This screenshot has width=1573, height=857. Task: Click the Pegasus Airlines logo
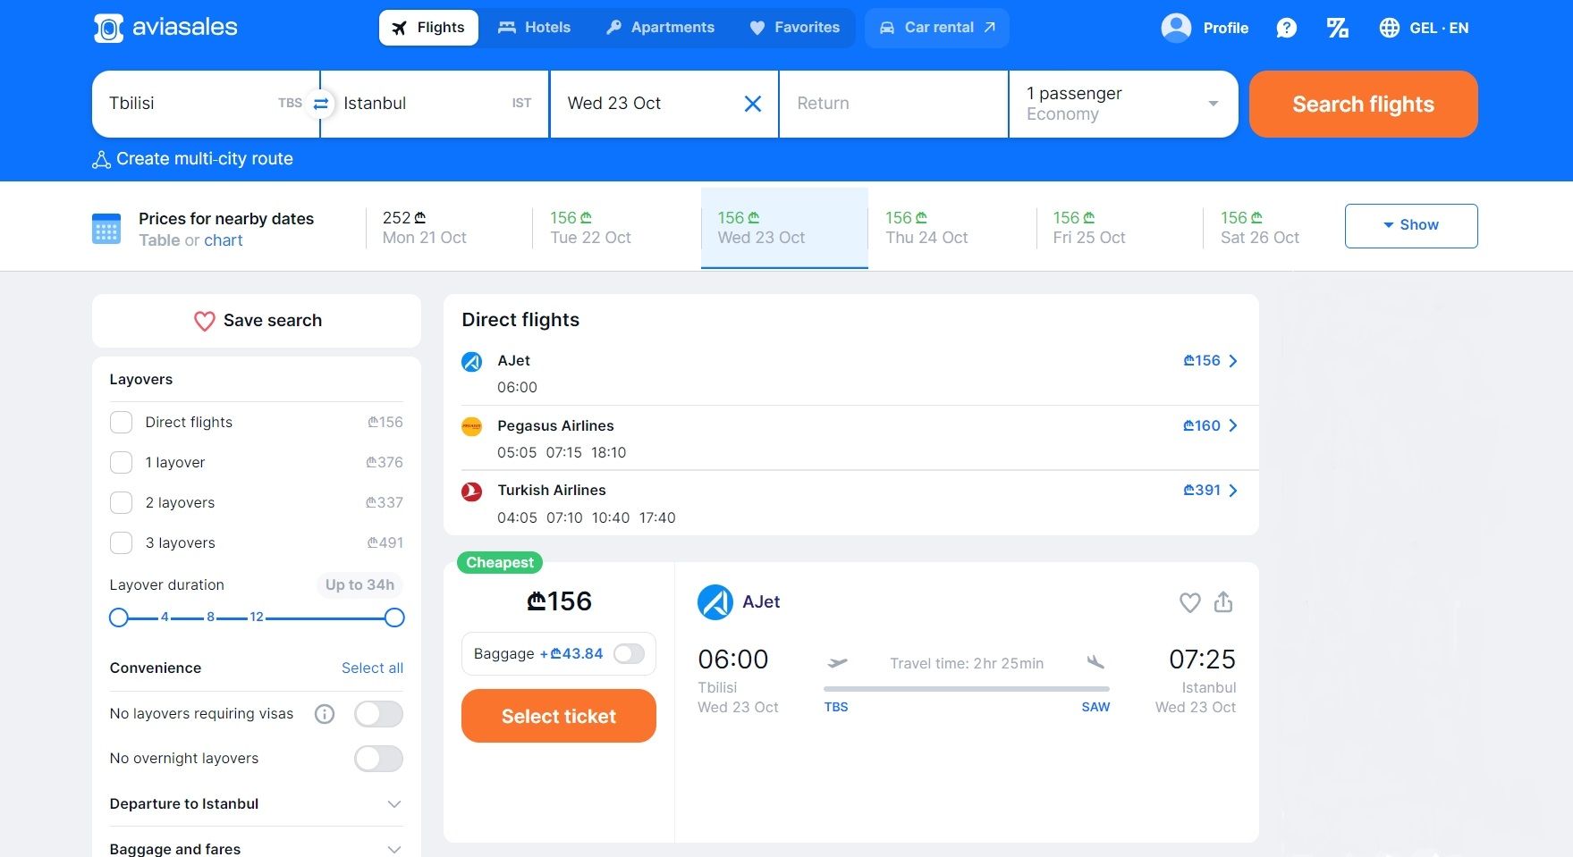pos(471,426)
